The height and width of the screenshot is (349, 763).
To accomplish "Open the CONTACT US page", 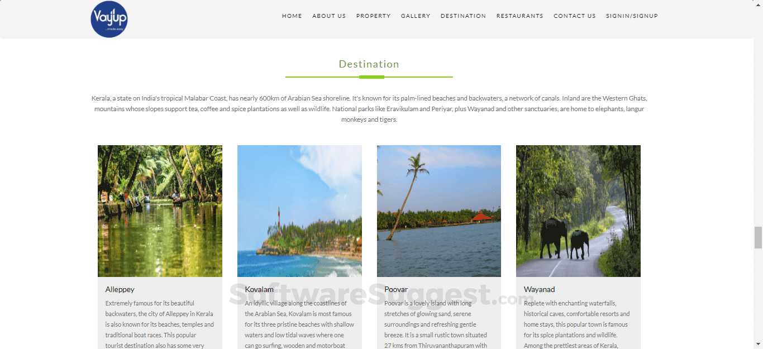I will pyautogui.click(x=574, y=16).
